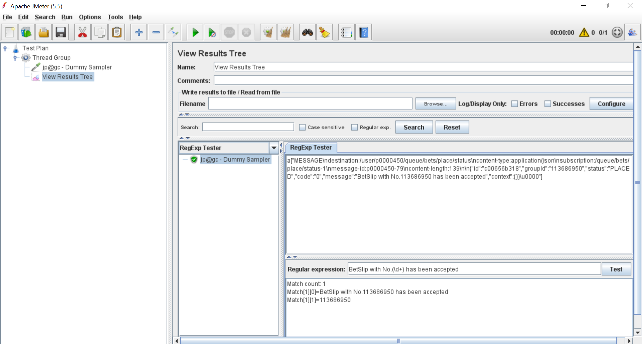642x344 pixels.
Task: Click the horizontal scrollbar right arrow
Action: 629,341
